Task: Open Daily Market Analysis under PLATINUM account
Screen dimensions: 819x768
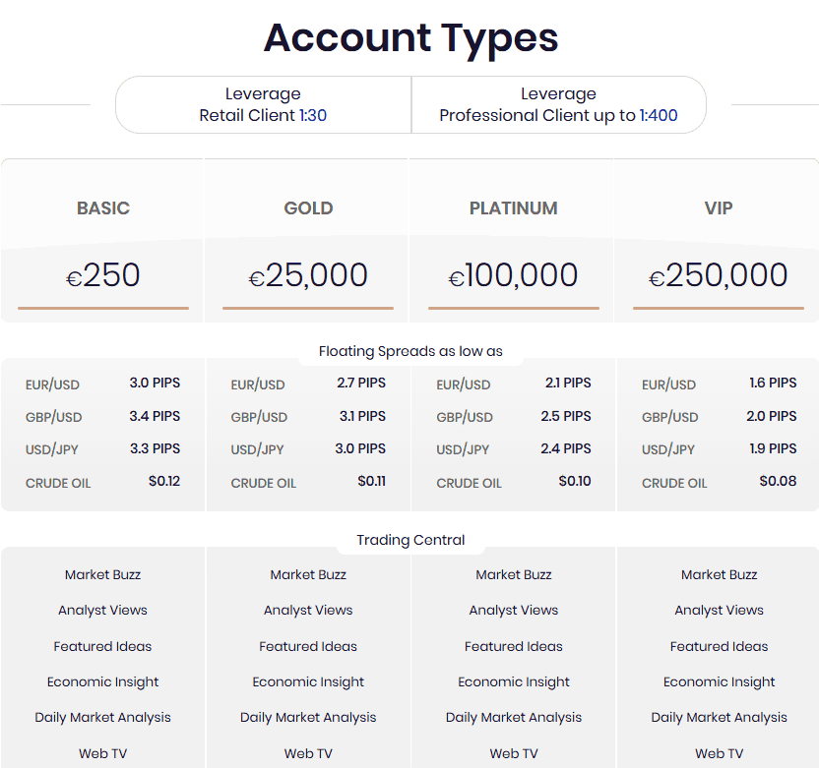Action: (513, 717)
